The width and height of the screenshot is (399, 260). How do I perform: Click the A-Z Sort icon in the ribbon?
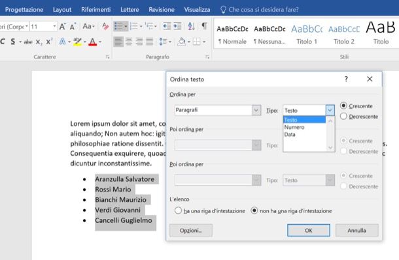[192, 26]
